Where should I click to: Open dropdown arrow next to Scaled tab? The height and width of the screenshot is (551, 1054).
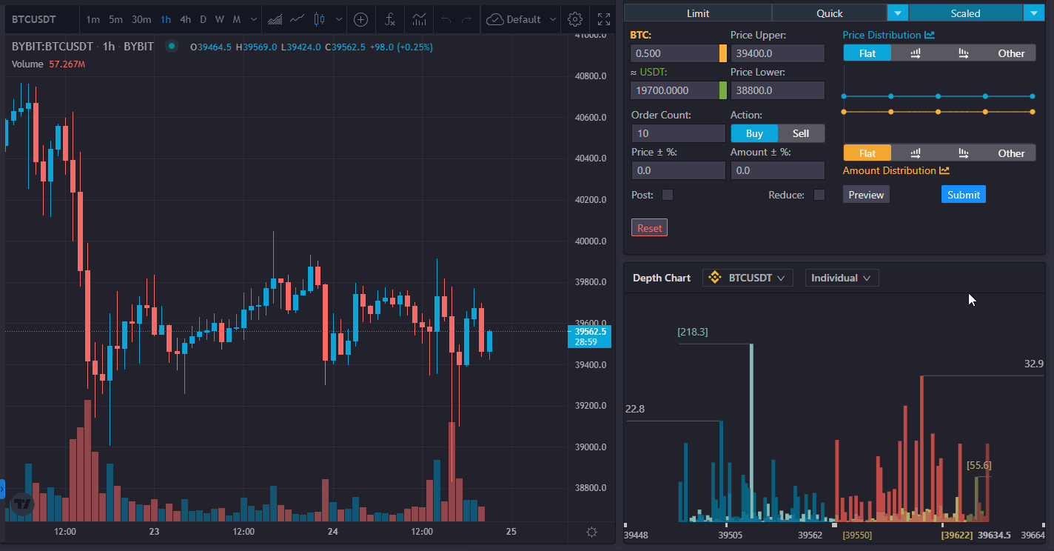pos(1033,13)
